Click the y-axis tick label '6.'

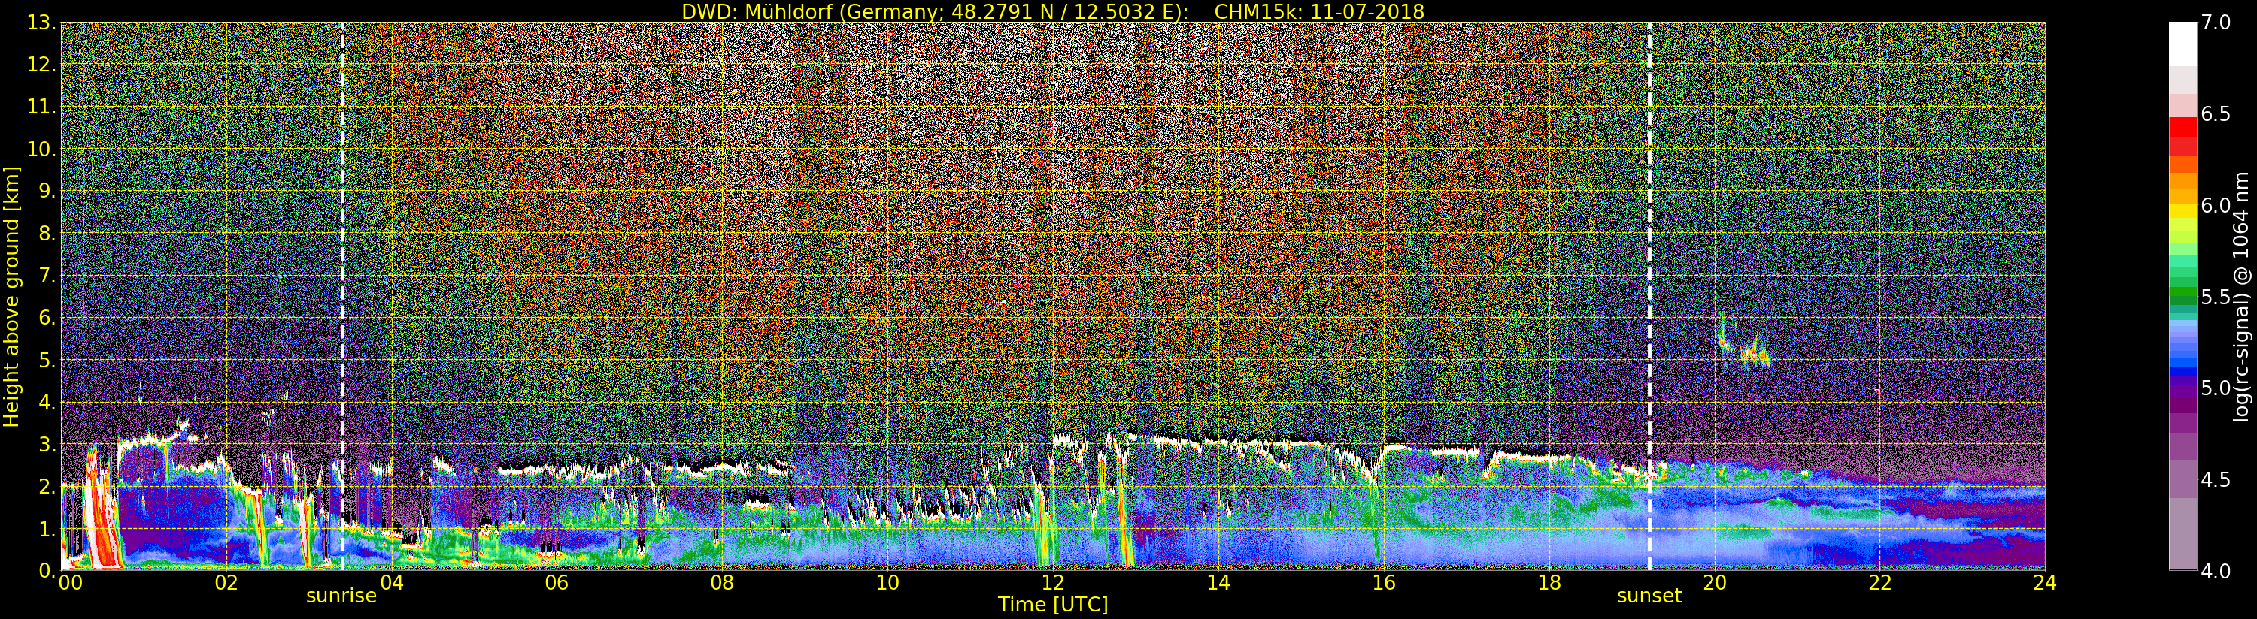47,318
